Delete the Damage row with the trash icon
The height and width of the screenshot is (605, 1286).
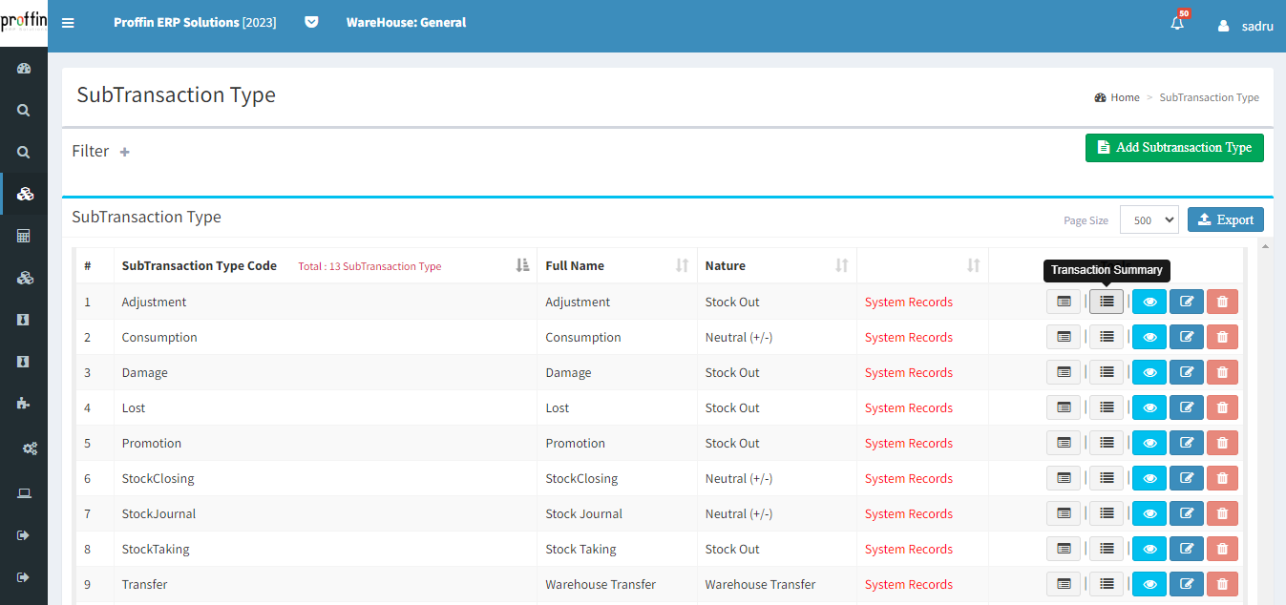[1222, 372]
